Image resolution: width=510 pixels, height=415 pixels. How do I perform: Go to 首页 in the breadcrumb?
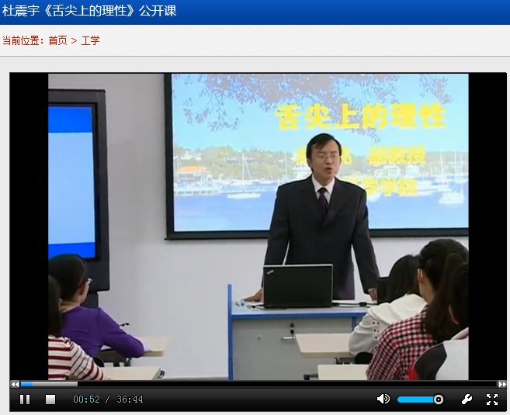pos(57,40)
